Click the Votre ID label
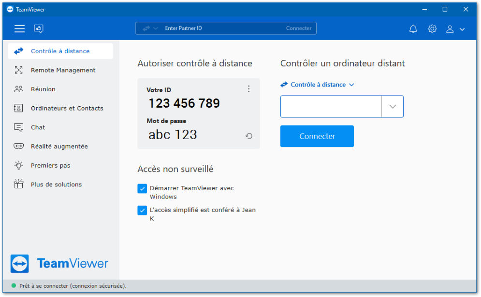This screenshot has width=481, height=297. point(159,90)
